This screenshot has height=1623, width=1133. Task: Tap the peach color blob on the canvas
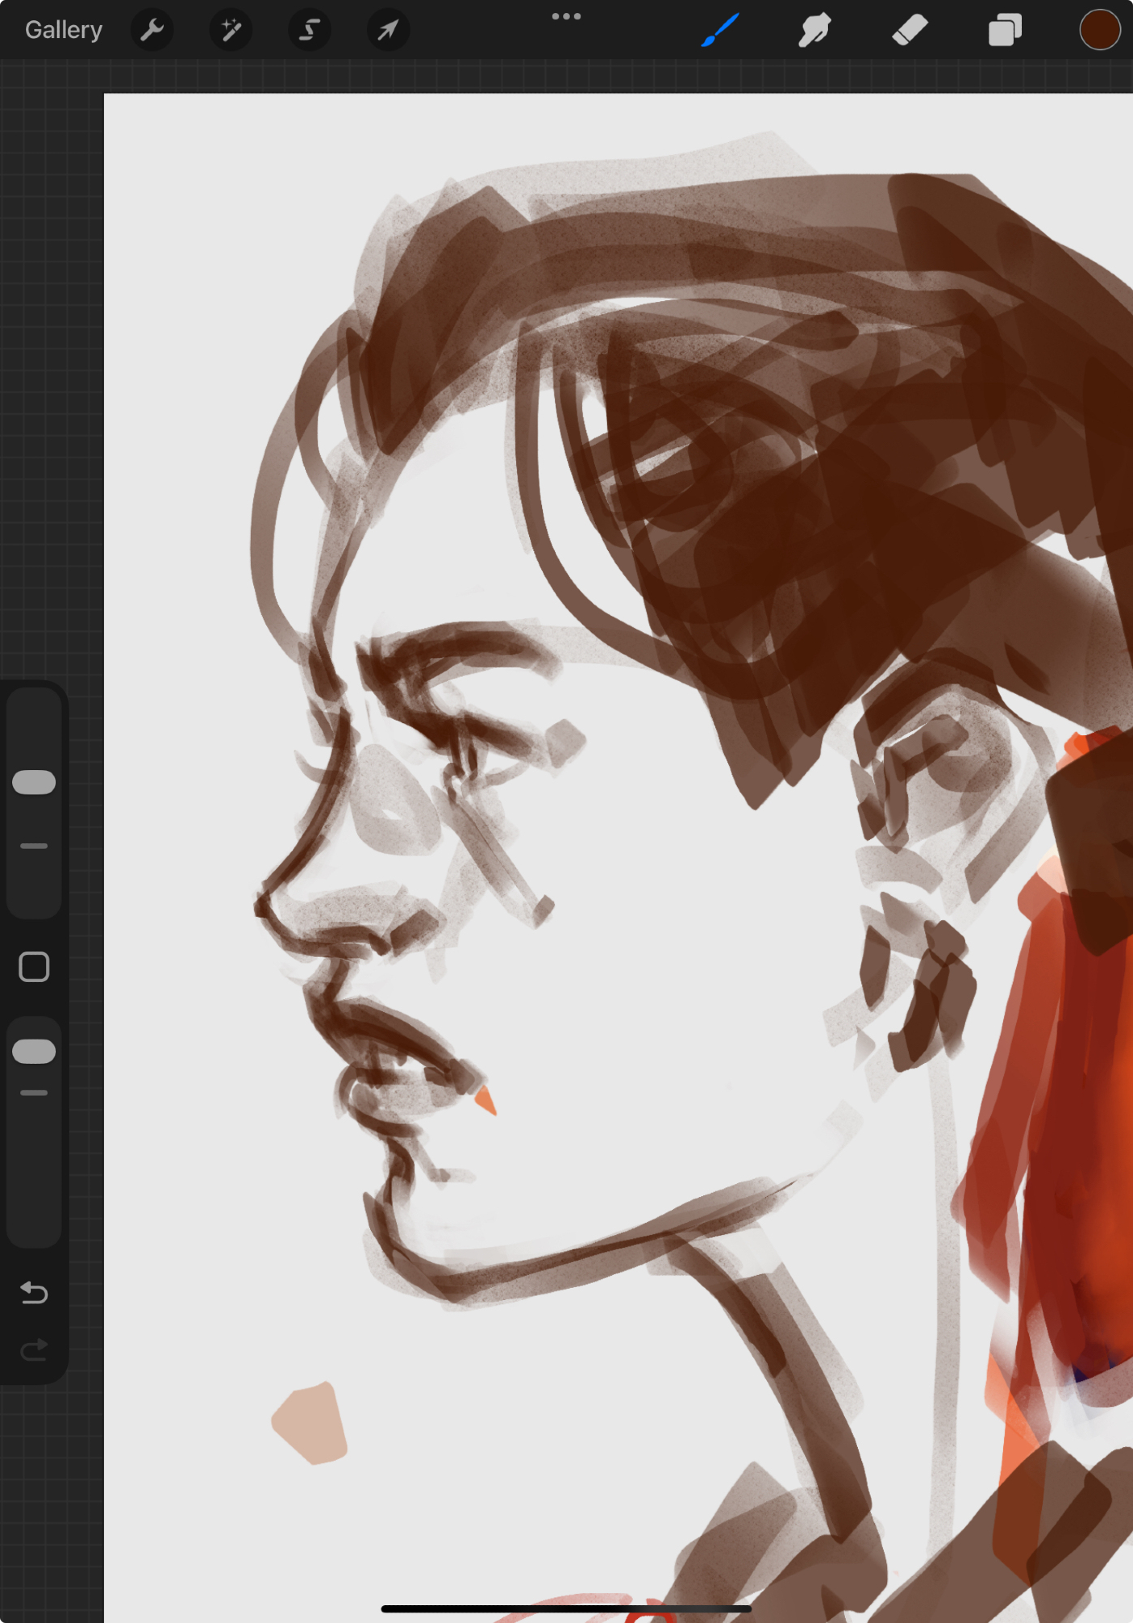[x=310, y=1423]
